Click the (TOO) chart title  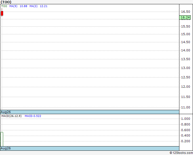pos(6,2)
